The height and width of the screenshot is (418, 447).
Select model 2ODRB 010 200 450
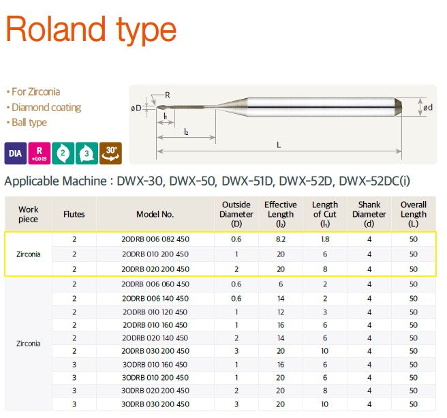pyautogui.click(x=155, y=254)
